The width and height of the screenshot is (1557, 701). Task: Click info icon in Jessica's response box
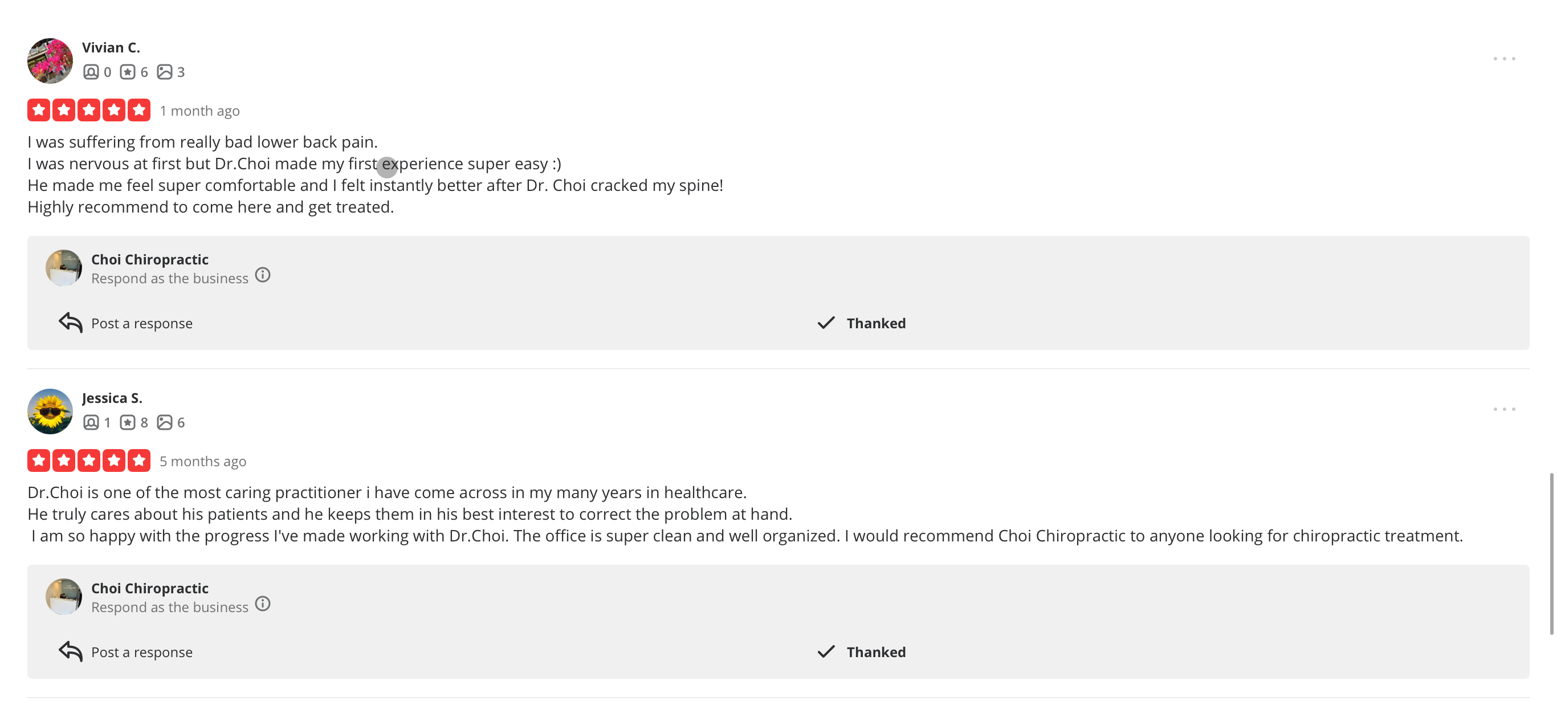(262, 604)
